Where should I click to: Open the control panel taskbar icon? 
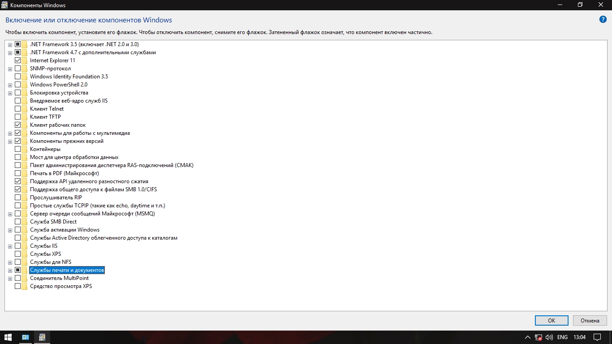(26, 337)
